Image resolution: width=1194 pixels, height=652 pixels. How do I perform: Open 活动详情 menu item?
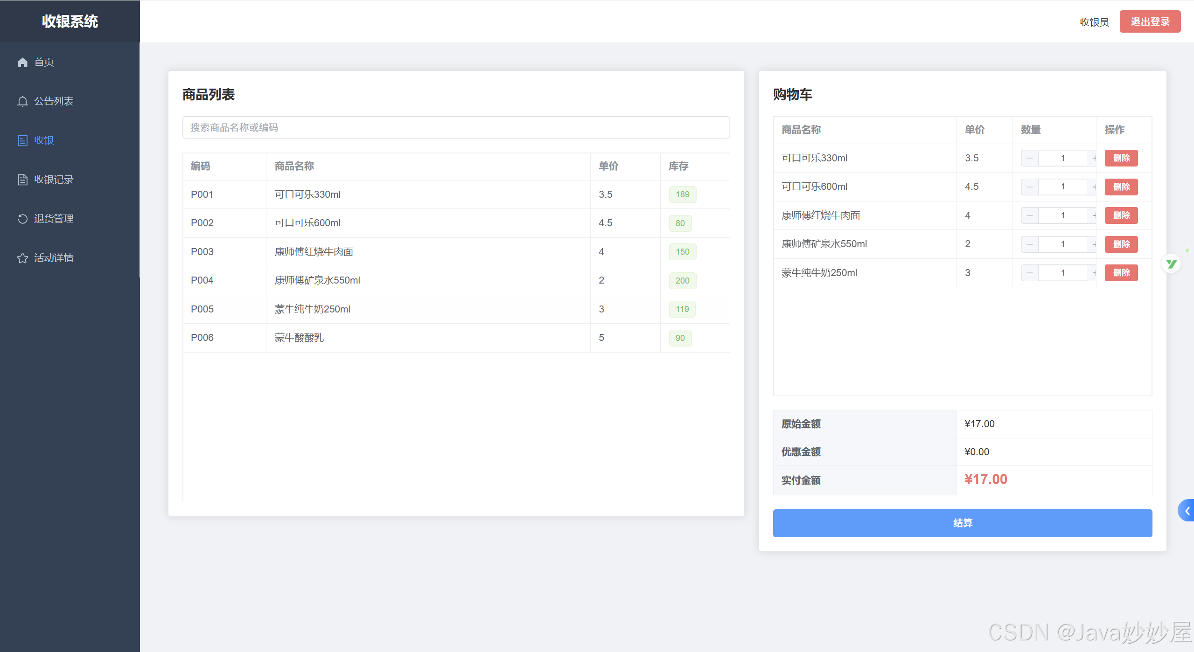click(54, 258)
